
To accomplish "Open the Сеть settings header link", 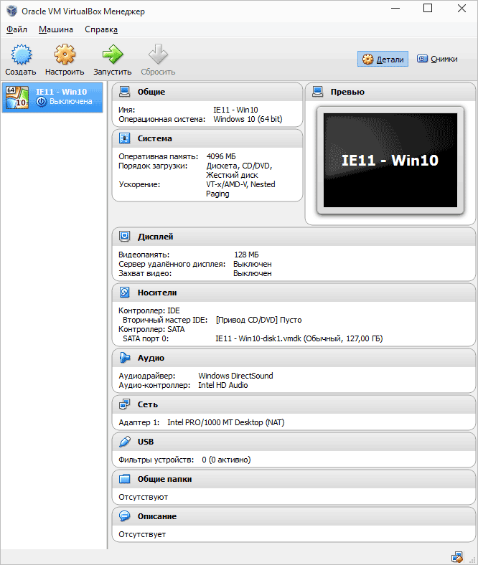I will (148, 404).
